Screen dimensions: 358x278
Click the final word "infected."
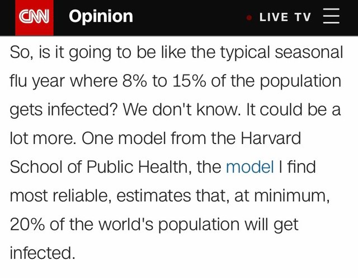(x=43, y=253)
